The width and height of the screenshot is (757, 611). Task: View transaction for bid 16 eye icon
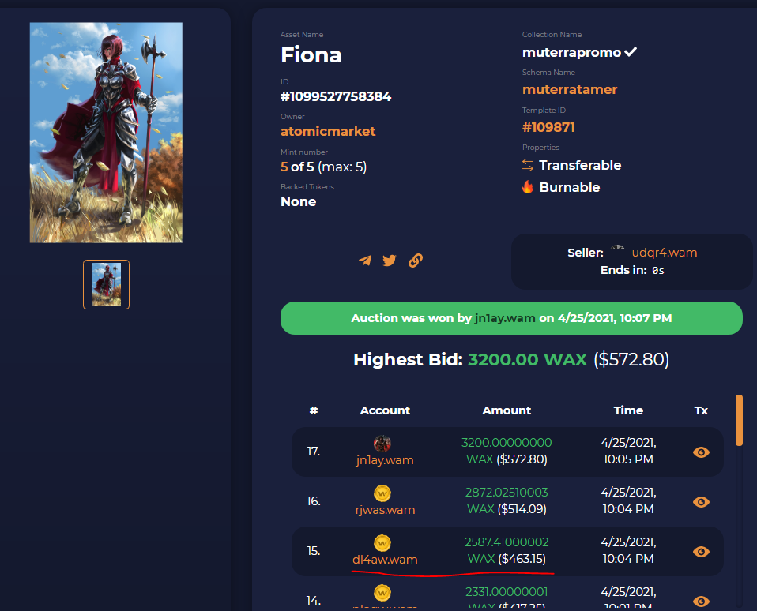(x=701, y=501)
